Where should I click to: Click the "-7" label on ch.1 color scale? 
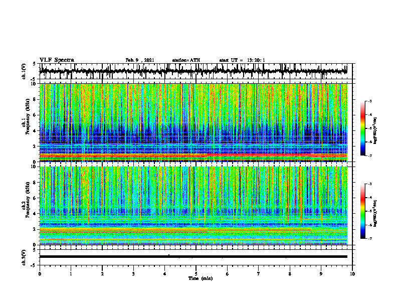[370, 156]
